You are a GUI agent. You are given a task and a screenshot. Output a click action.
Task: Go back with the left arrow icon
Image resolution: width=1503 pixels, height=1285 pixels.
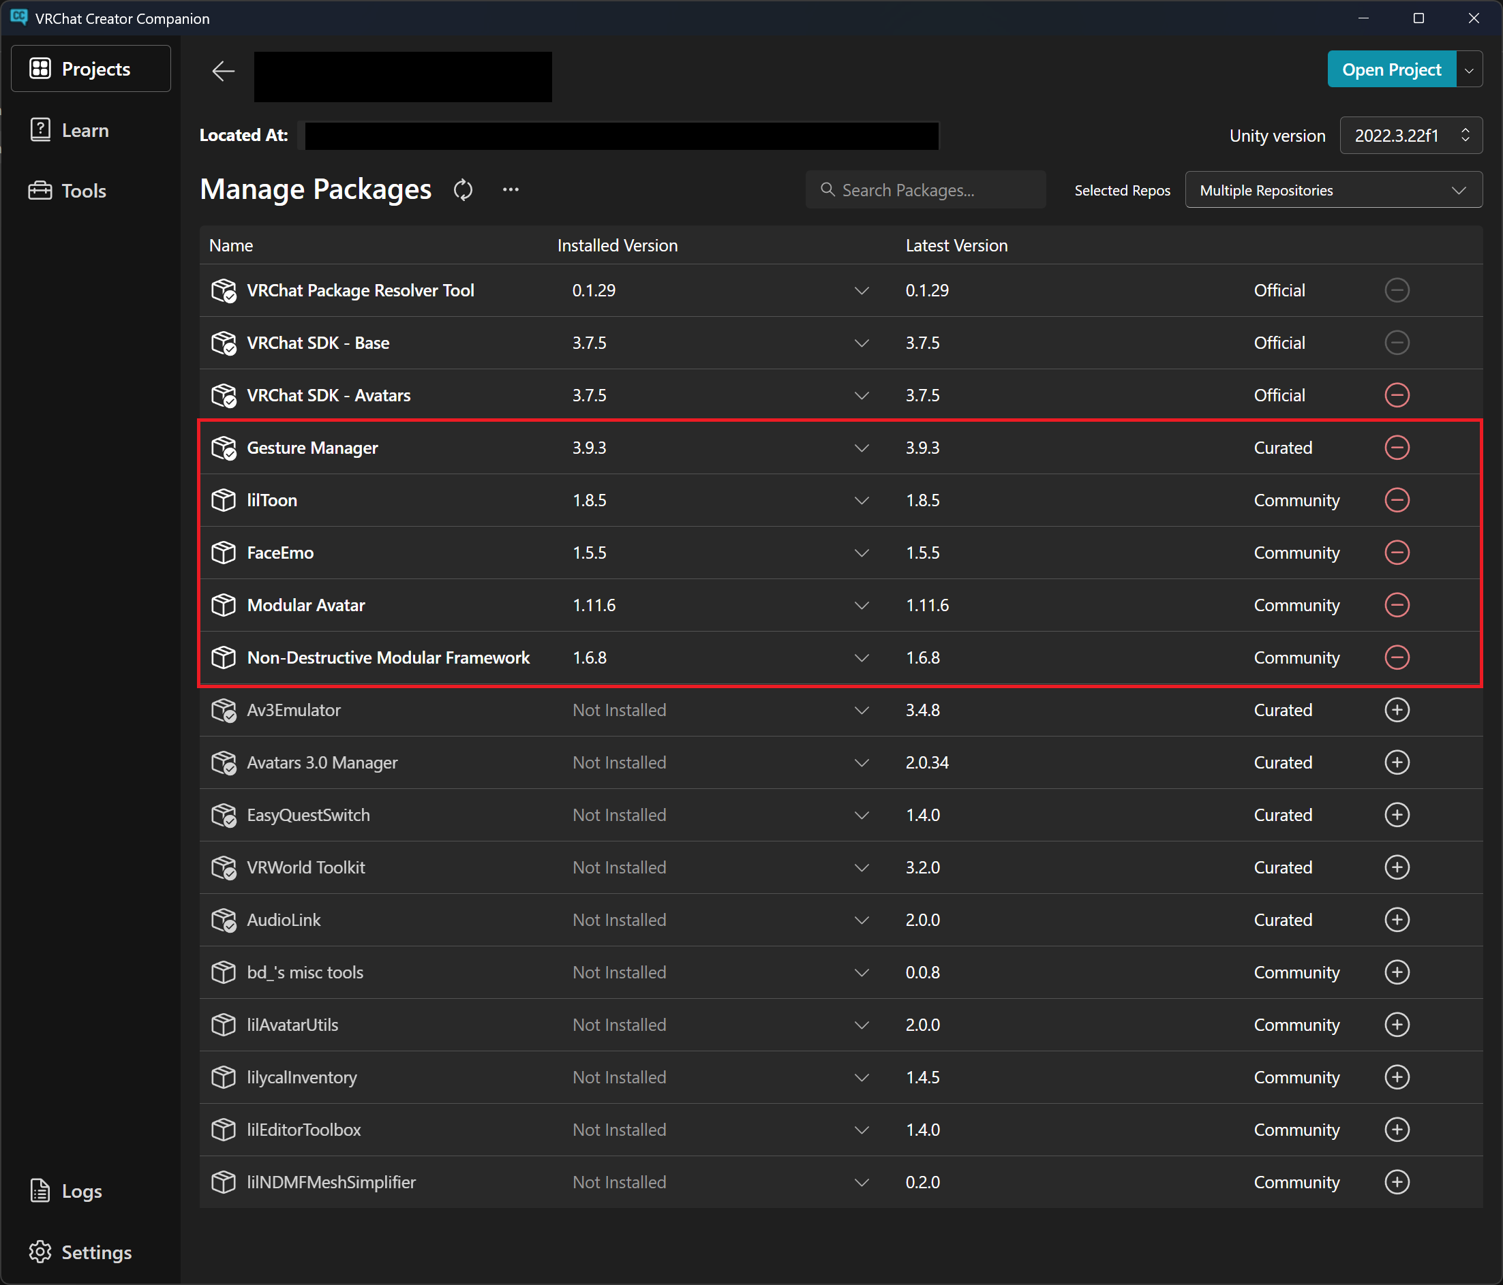(x=223, y=70)
